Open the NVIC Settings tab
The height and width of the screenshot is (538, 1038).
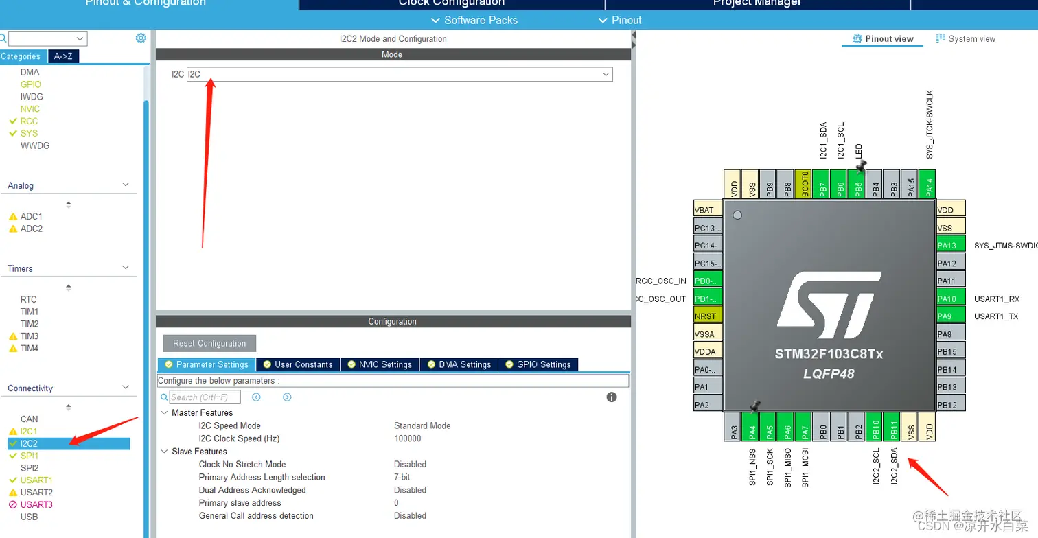380,364
